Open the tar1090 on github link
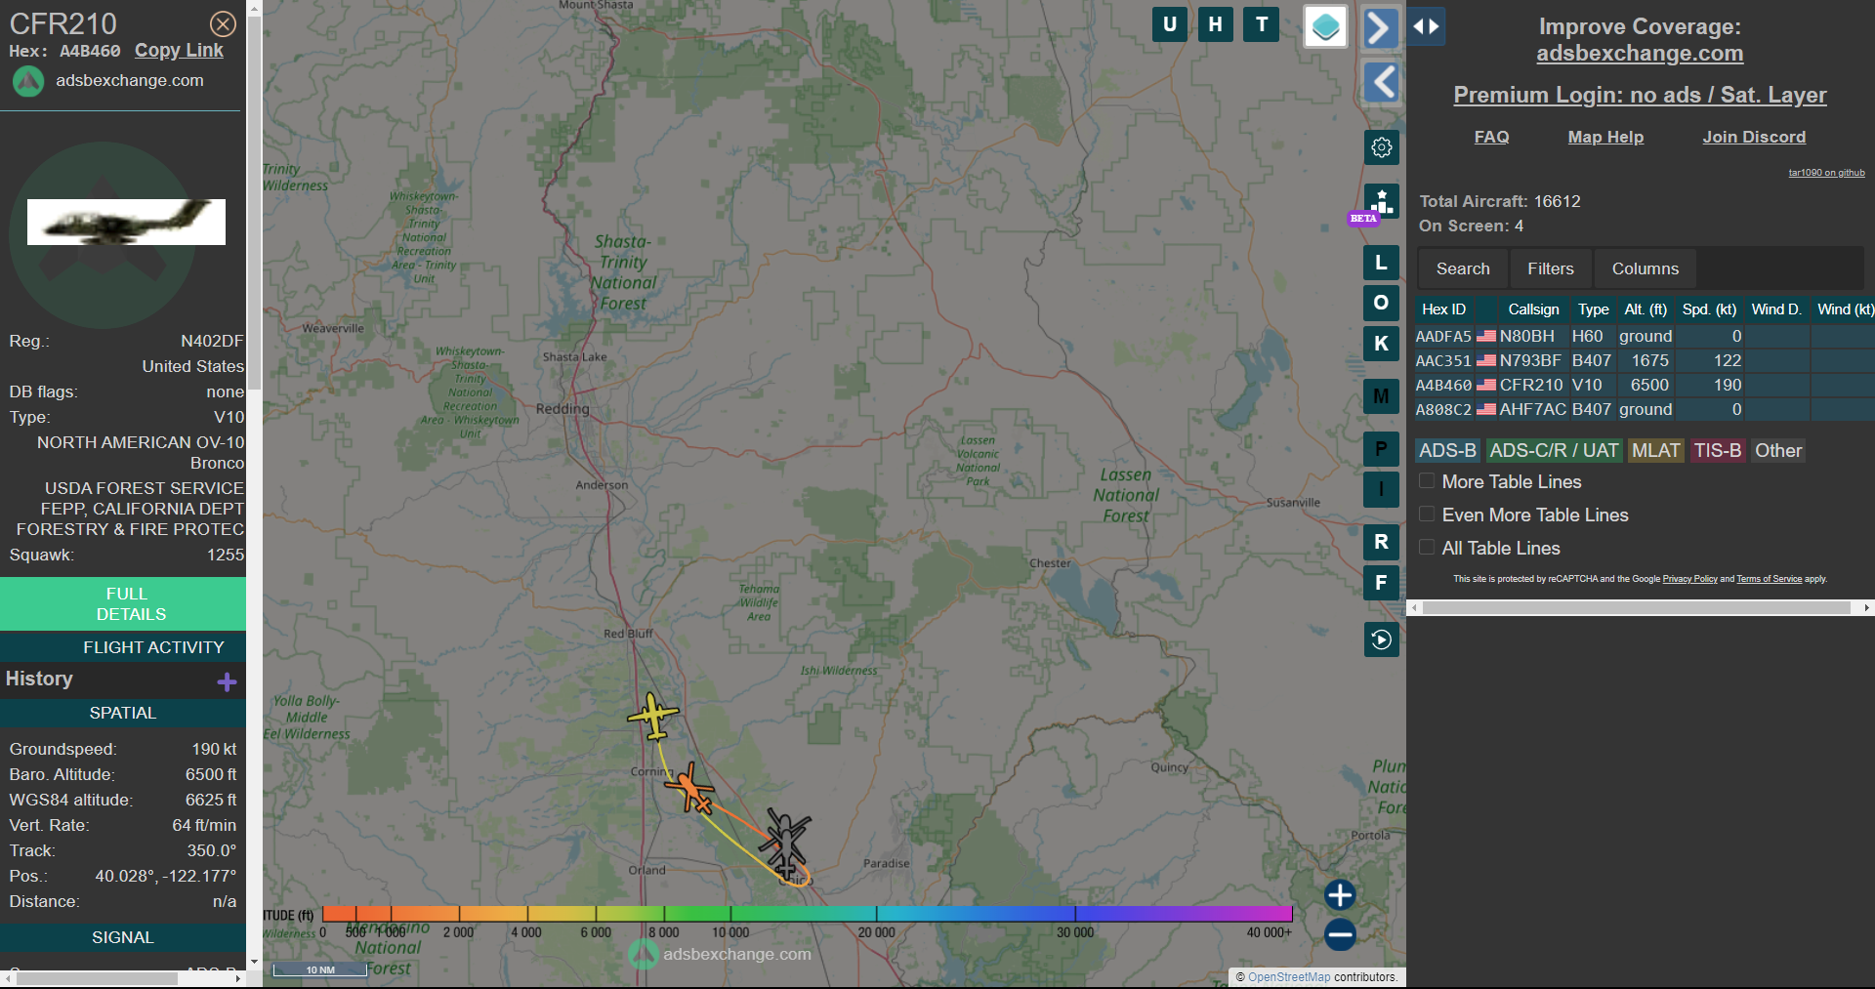 click(1826, 173)
